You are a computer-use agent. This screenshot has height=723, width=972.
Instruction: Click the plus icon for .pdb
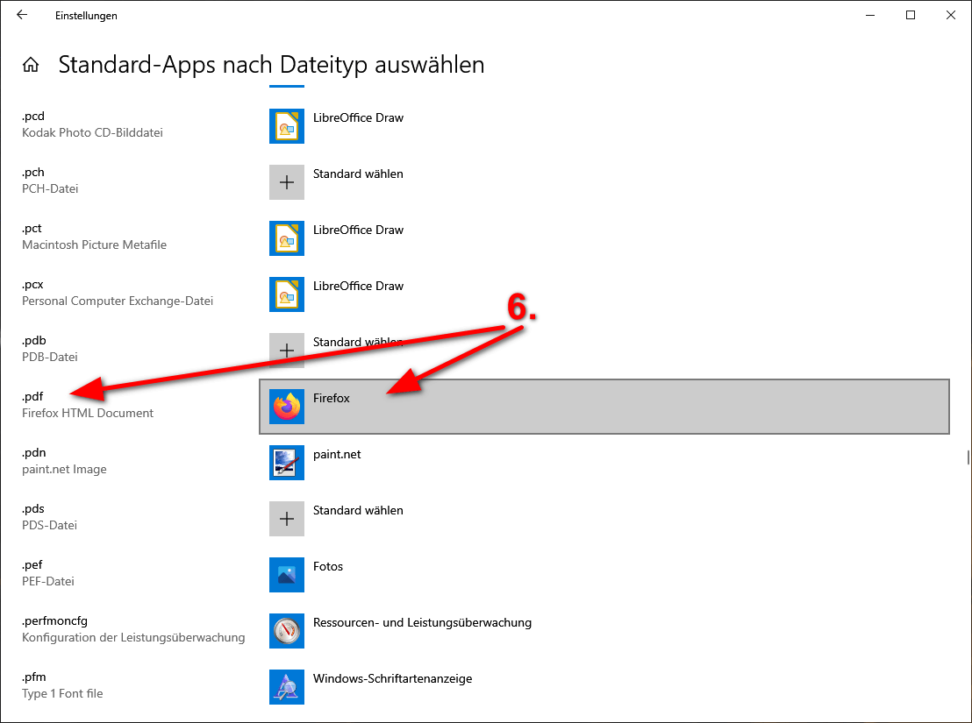tap(286, 351)
